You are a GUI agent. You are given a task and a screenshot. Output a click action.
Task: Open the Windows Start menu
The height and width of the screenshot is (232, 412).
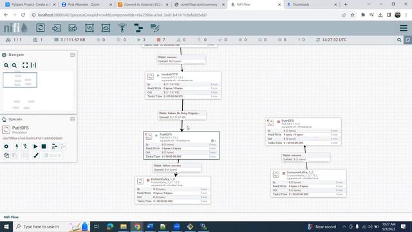pos(6,226)
